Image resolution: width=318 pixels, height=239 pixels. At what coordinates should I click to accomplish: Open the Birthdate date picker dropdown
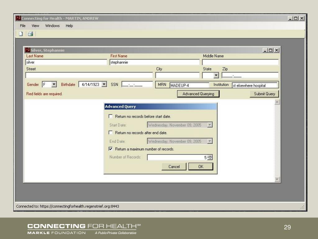coord(104,84)
